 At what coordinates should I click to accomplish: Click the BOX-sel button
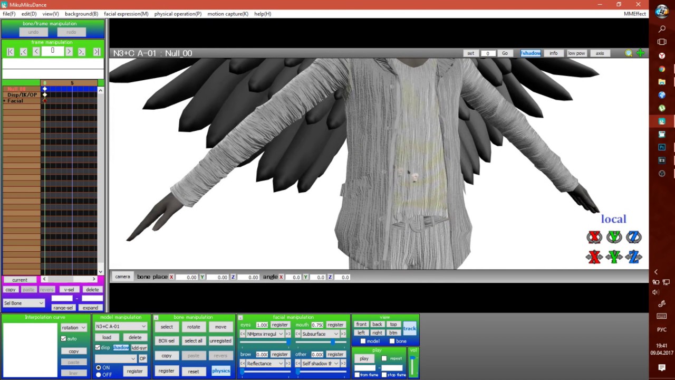tap(167, 341)
